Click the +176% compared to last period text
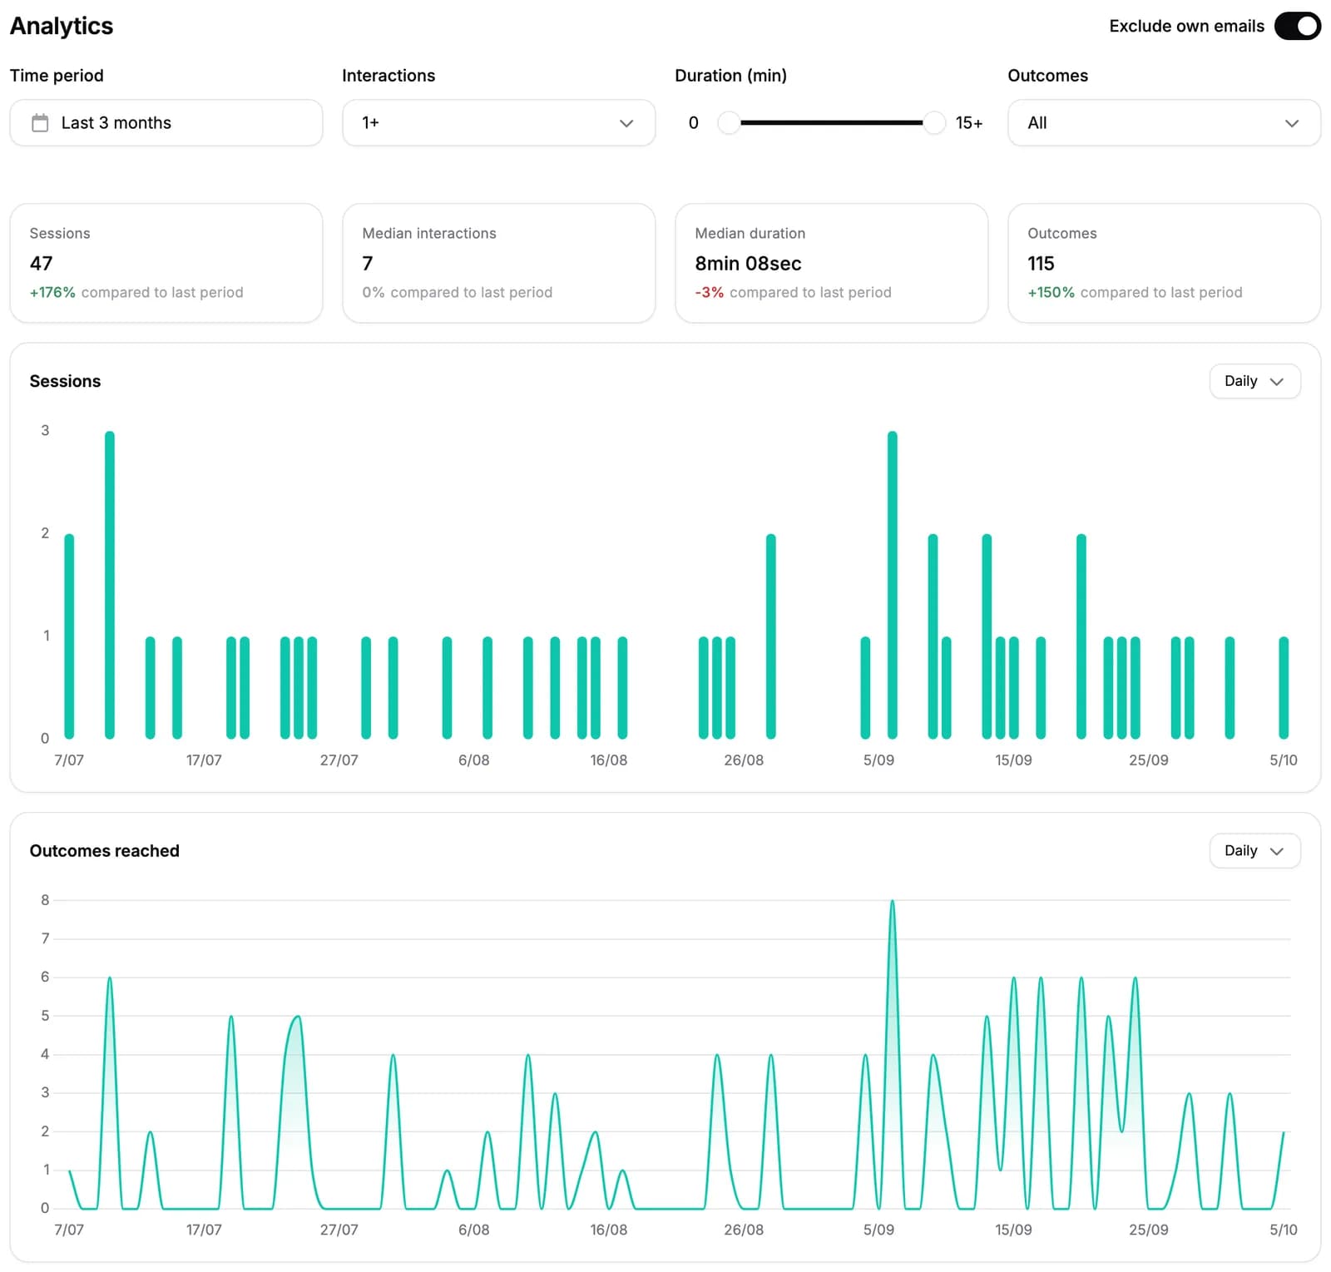The image size is (1331, 1272). [x=136, y=292]
